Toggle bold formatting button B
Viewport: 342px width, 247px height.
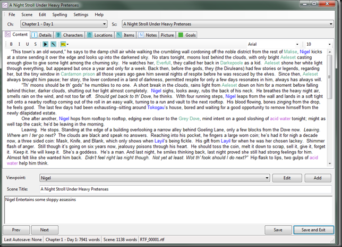[x=11, y=44]
